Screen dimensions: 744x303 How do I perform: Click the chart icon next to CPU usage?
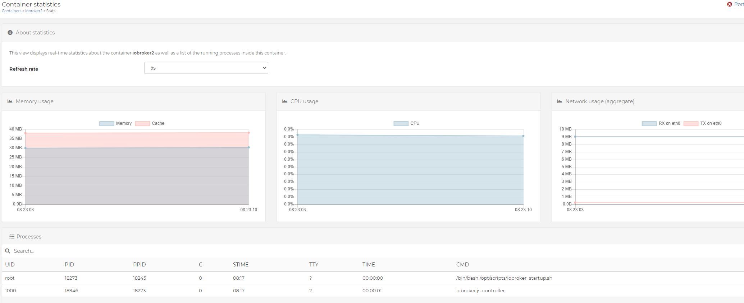[285, 101]
